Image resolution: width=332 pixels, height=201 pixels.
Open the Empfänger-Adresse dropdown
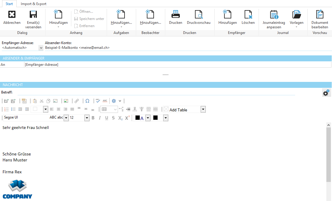[x=41, y=48]
